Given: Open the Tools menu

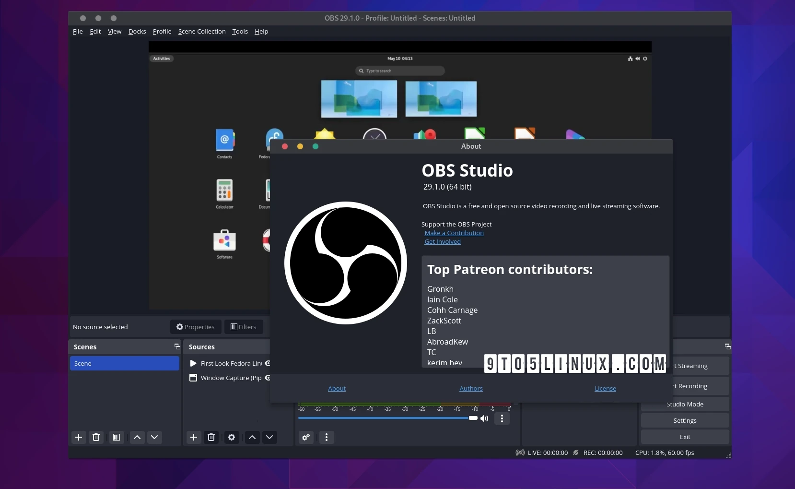Looking at the screenshot, I should point(240,32).
